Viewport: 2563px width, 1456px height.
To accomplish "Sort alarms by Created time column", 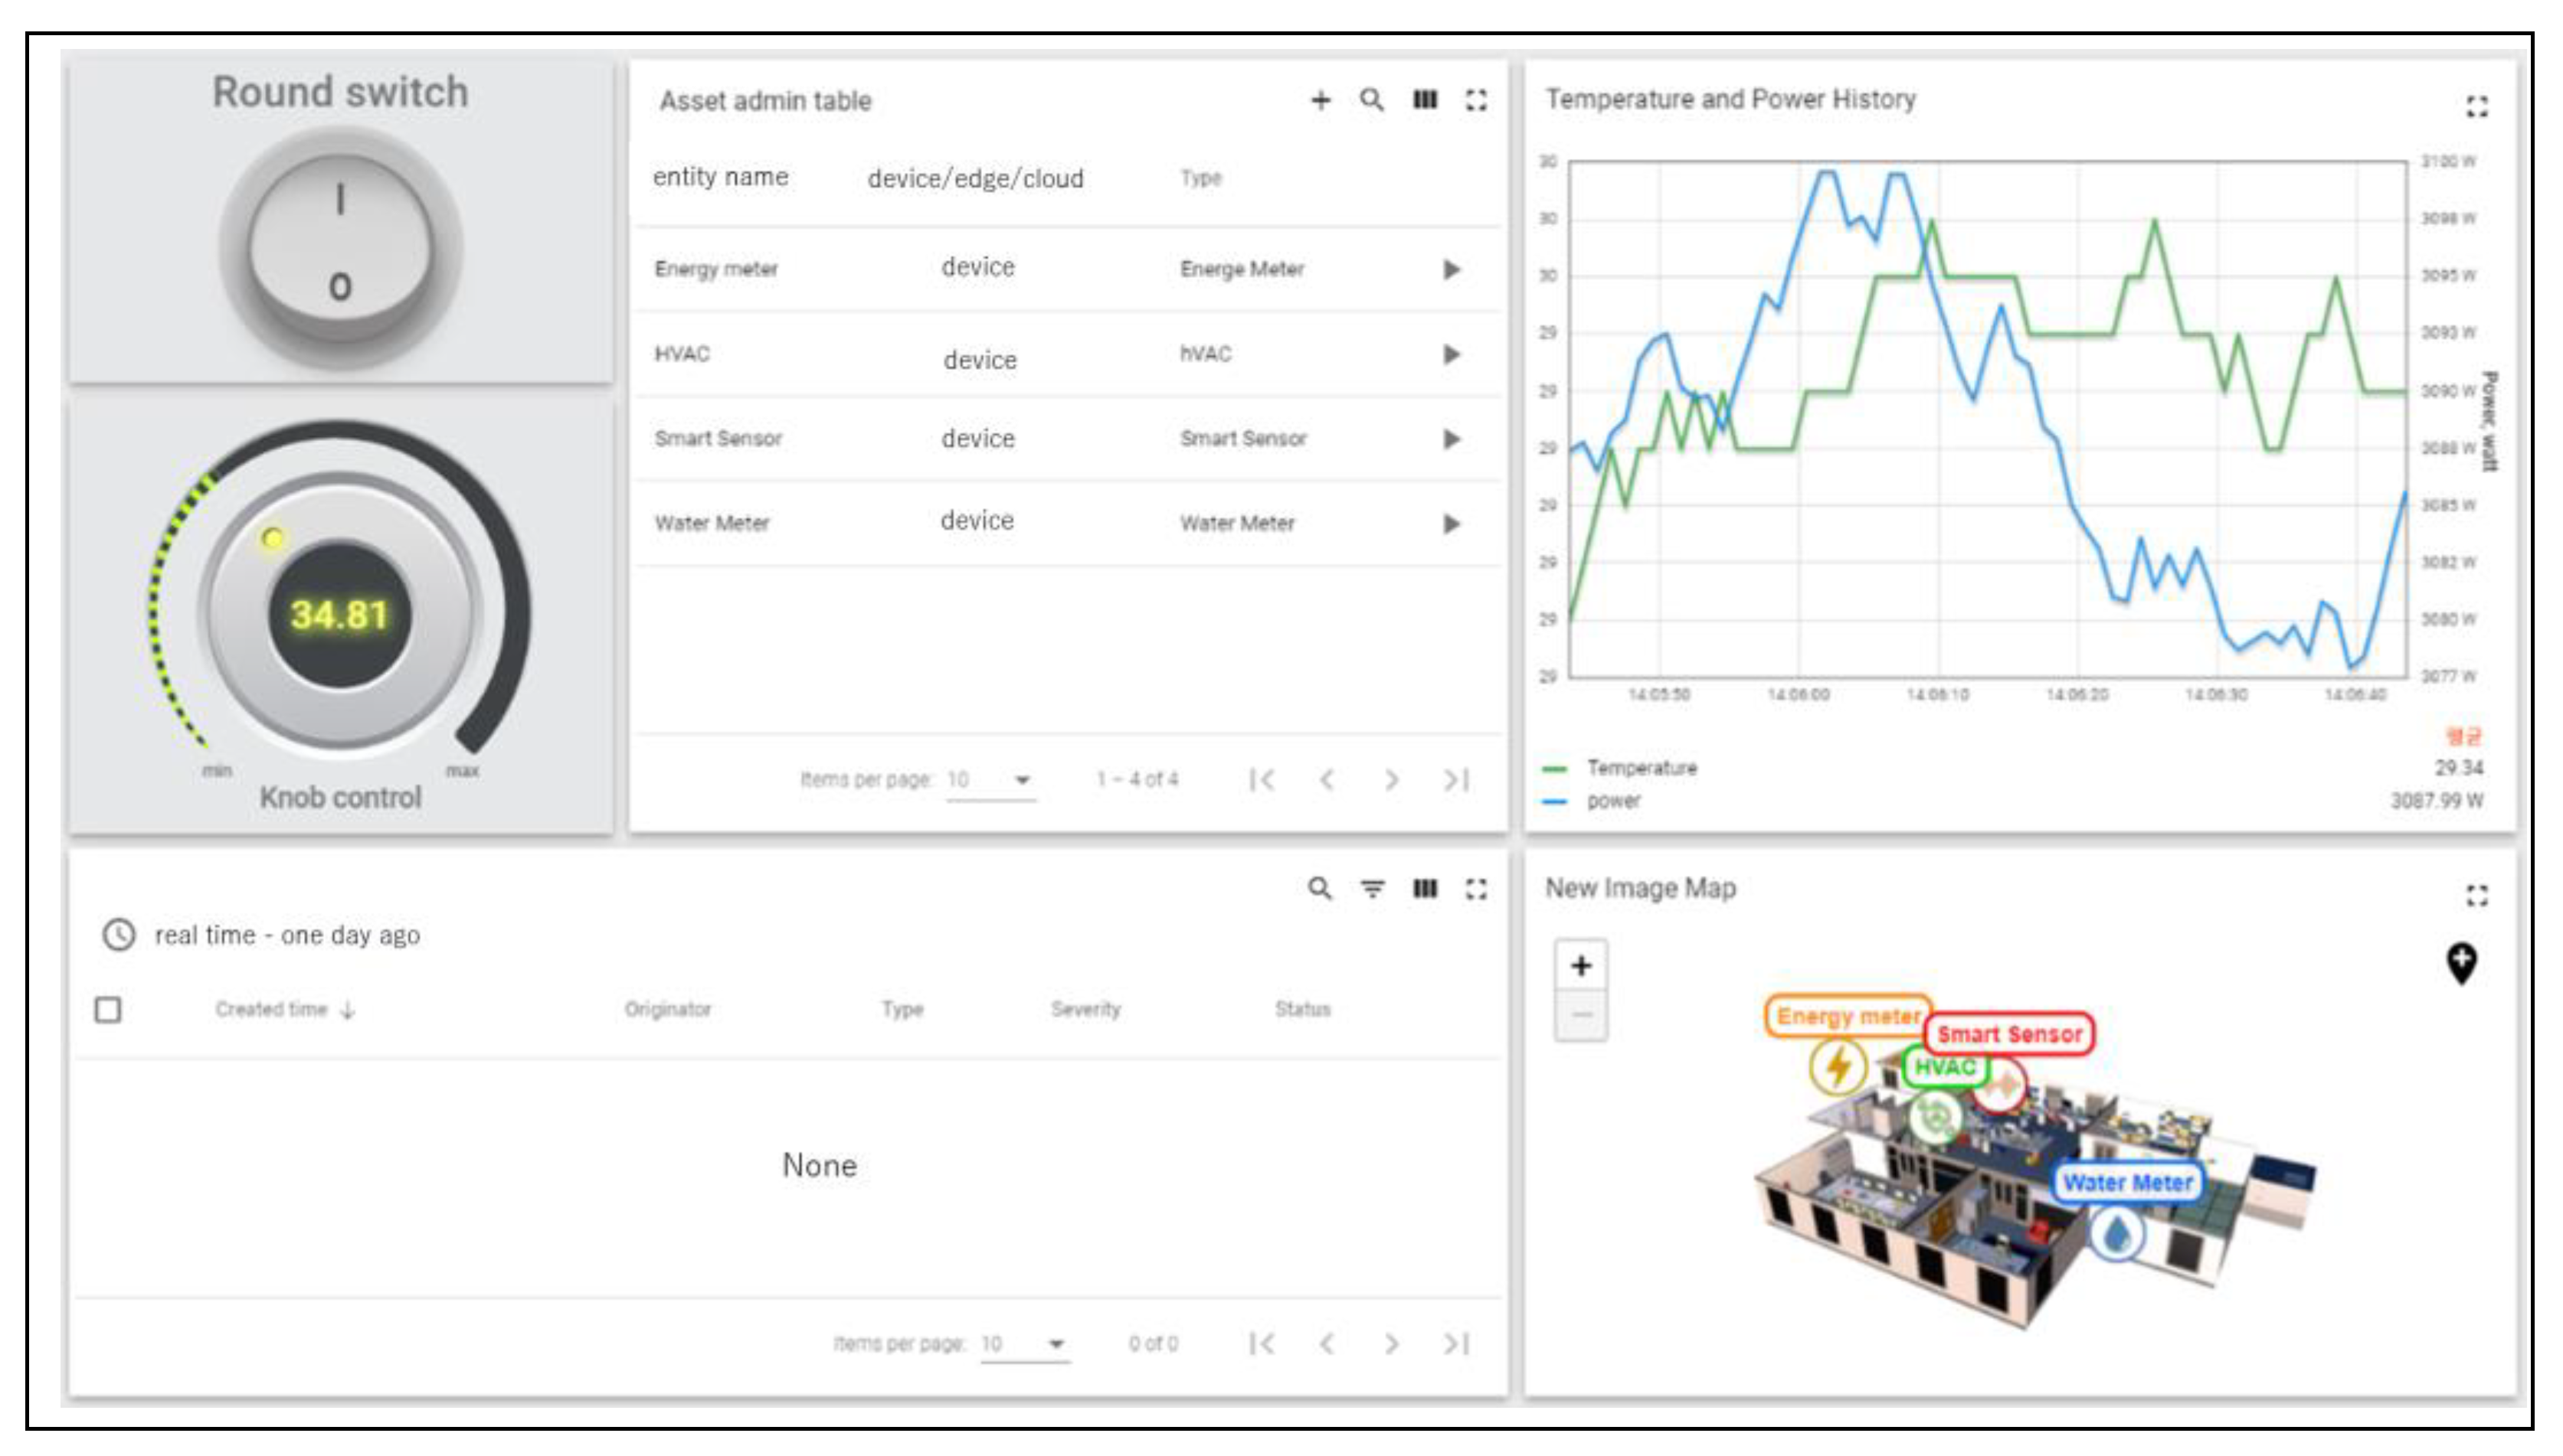I will [272, 1009].
